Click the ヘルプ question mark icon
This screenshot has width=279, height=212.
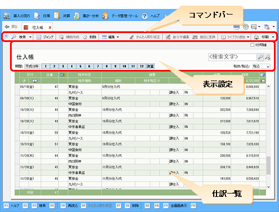click(145, 16)
